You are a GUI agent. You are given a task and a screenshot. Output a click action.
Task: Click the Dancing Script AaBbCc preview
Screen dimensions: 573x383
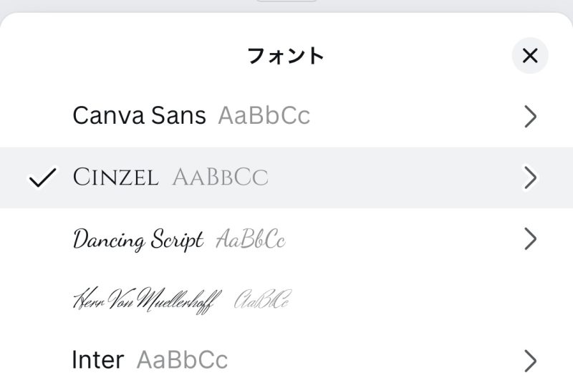[251, 240]
